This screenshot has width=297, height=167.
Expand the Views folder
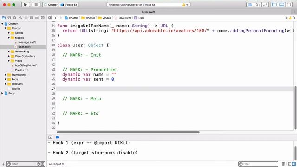pyautogui.click(x=9, y=61)
